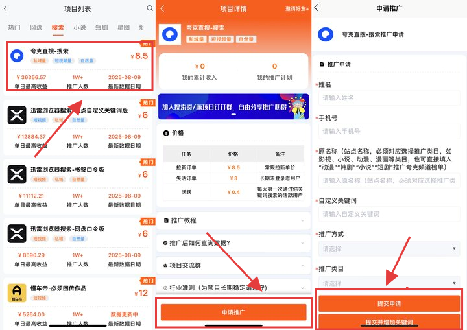Tap the search magnifier icon in 项目列表 header
This screenshot has height=330, width=467.
click(x=150, y=8)
